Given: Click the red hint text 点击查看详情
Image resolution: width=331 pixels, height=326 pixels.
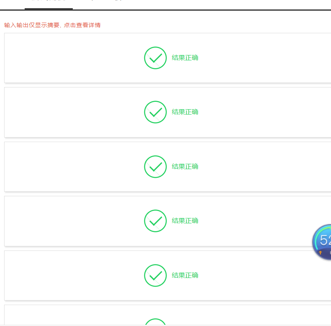Looking at the screenshot, I should (82, 25).
